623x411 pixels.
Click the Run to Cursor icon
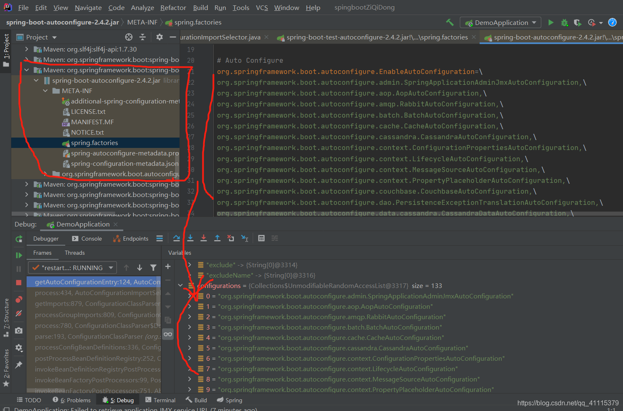point(245,238)
